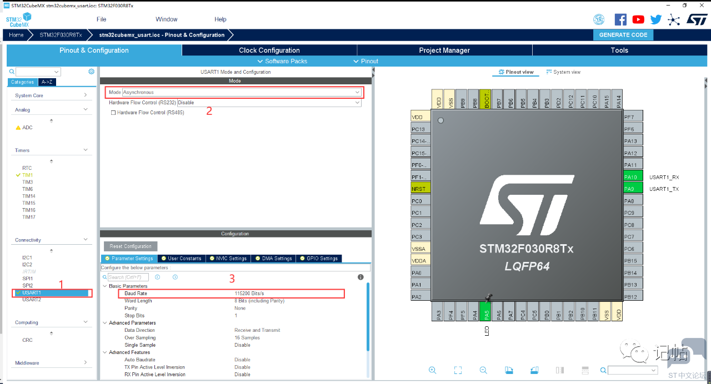The image size is (711, 384).
Task: Open the NVIC Settings tab
Action: pyautogui.click(x=228, y=259)
